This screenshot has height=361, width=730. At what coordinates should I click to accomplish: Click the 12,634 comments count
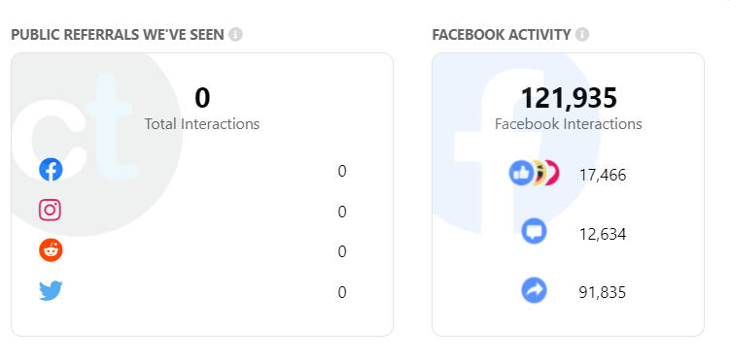(603, 234)
